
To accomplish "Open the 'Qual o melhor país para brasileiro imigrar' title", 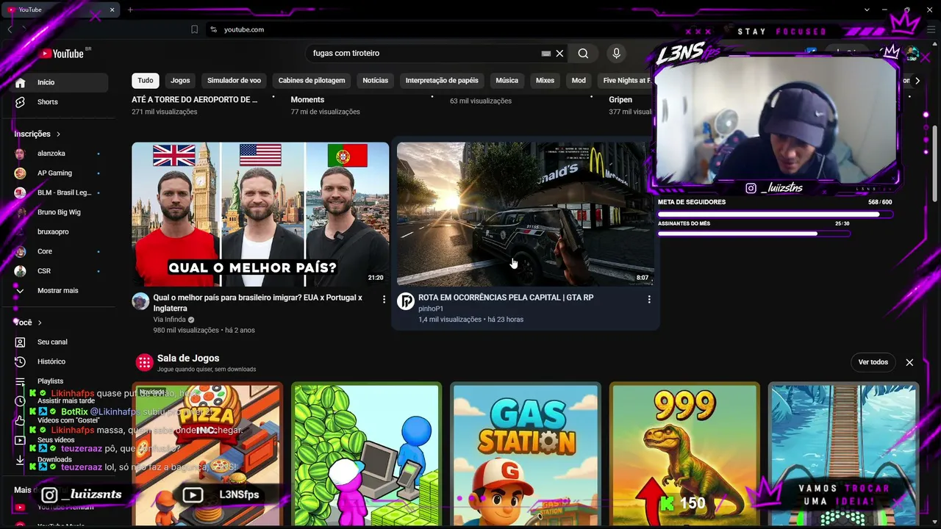I will (257, 303).
